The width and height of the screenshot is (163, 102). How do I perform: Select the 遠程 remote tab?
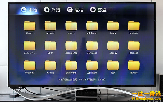(75, 10)
